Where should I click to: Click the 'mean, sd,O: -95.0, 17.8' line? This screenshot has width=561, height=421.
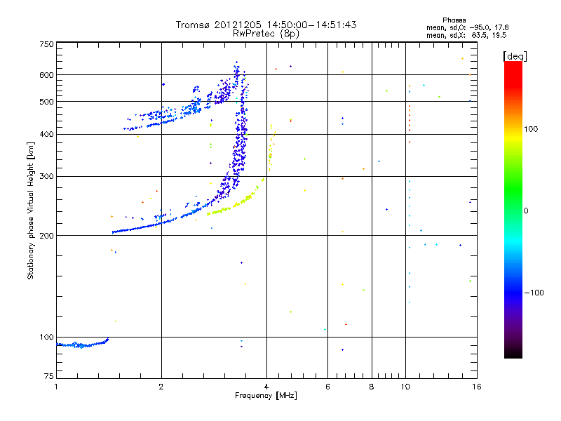(x=467, y=27)
